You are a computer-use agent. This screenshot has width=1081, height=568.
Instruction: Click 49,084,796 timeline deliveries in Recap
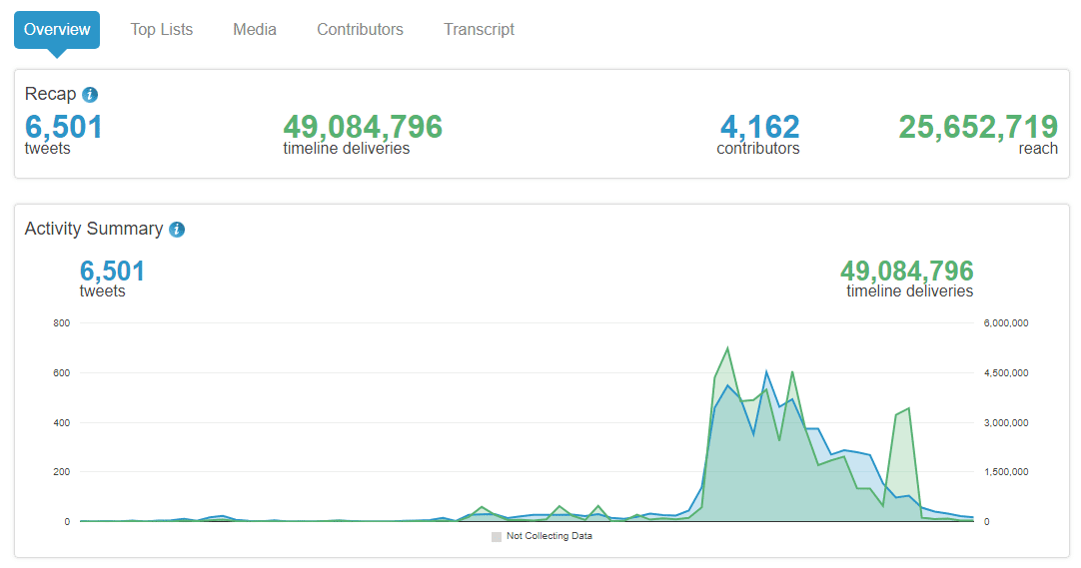[363, 128]
